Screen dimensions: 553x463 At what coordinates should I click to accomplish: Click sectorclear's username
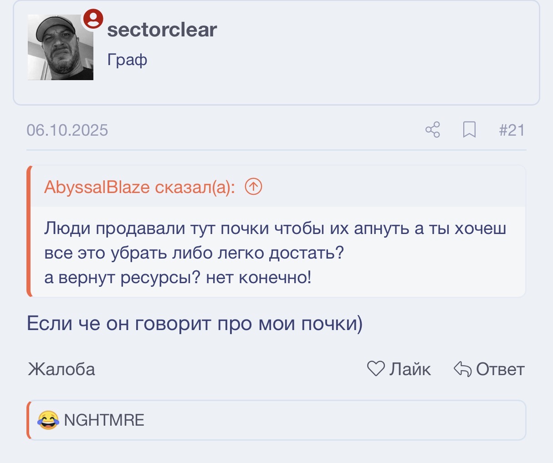(x=162, y=29)
